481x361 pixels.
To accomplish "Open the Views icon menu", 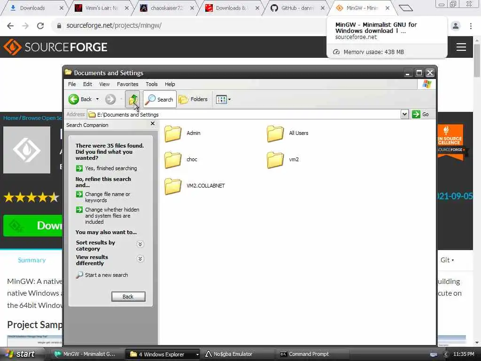I will (x=223, y=99).
